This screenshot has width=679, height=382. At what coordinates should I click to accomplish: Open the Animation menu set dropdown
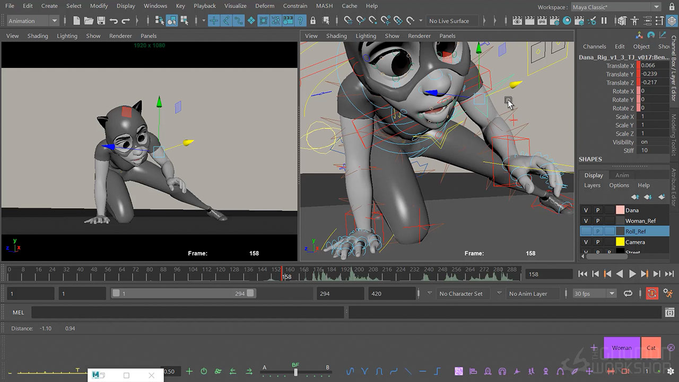click(x=33, y=21)
